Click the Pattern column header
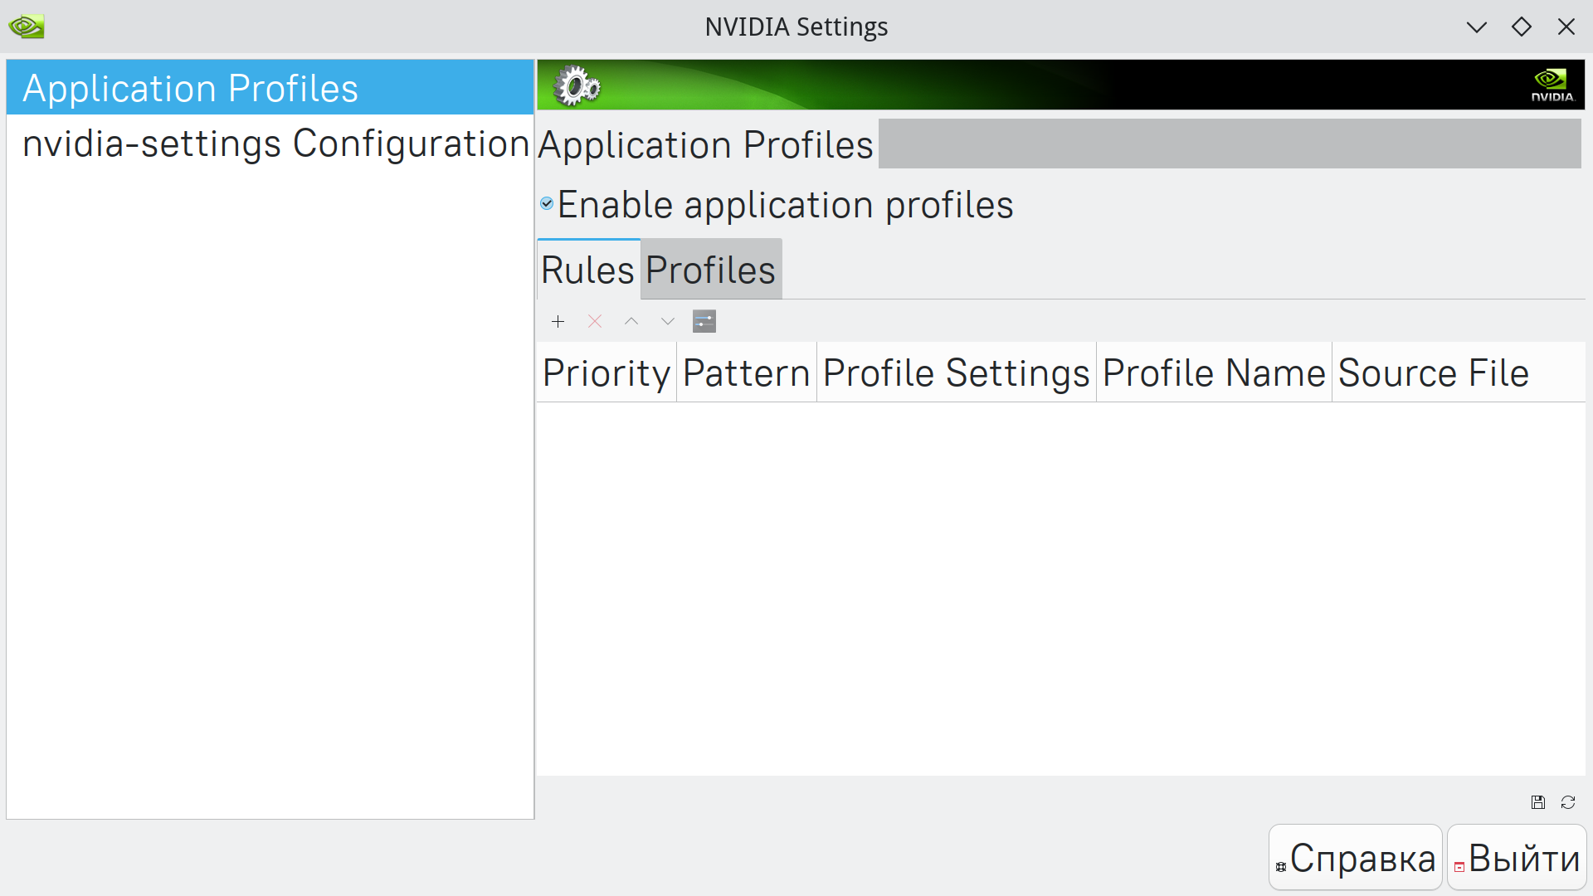1593x896 pixels. pos(746,373)
